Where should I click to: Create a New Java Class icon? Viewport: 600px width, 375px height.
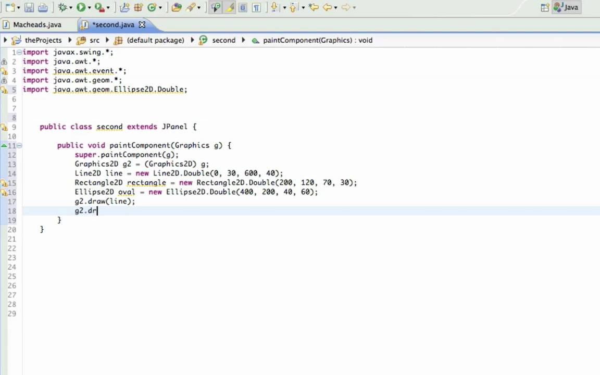click(152, 7)
